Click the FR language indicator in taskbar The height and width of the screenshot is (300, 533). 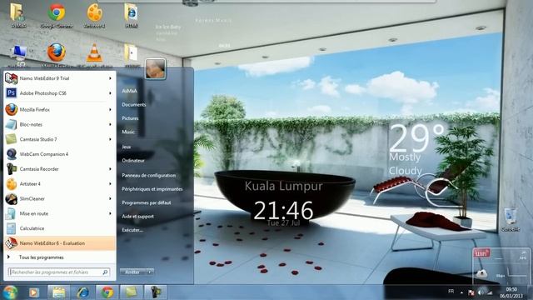pos(451,292)
